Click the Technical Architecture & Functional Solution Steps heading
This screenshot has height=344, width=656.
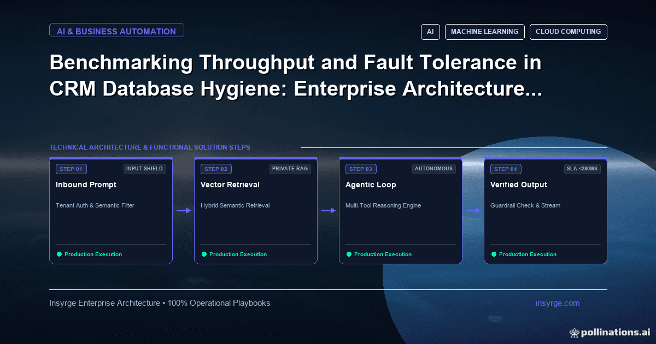point(150,147)
